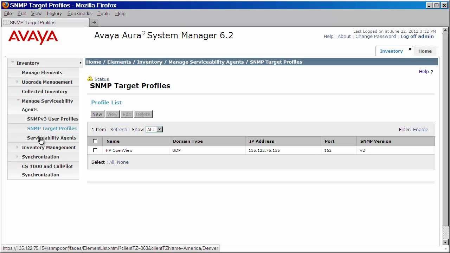Sort by the Name column header
The height and width of the screenshot is (253, 450).
(113, 141)
